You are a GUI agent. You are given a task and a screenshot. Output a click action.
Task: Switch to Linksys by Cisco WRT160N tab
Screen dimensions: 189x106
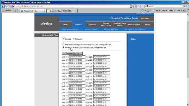coord(60,11)
